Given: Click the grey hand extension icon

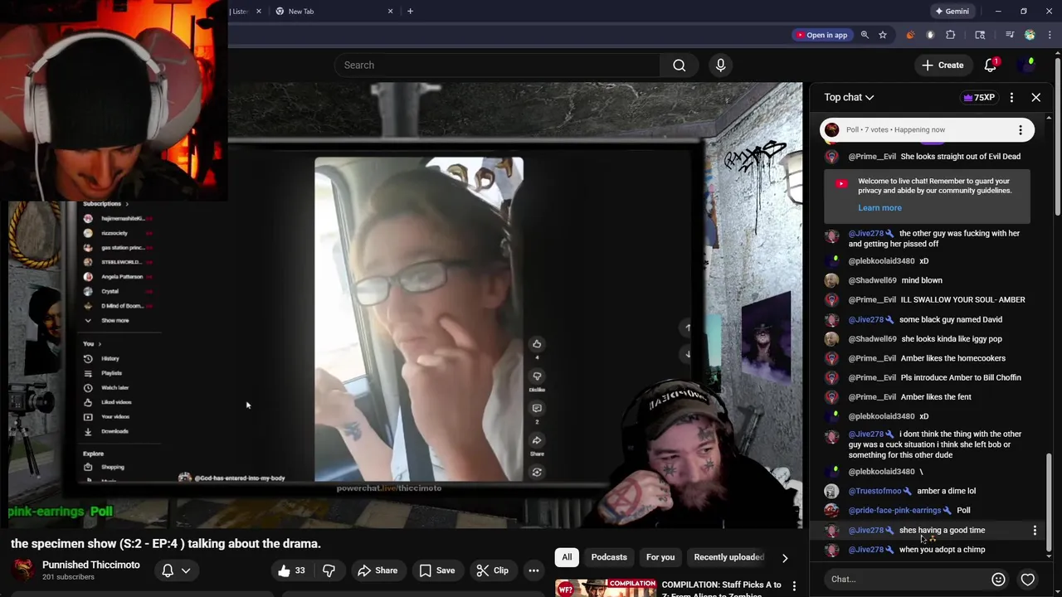Looking at the screenshot, I should (x=930, y=35).
